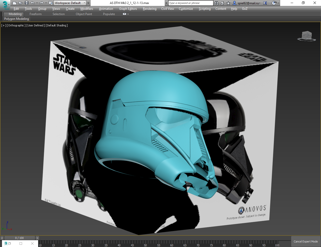Maximize the small floating window at bottom
Screen dimensions: 321x247
21,243
